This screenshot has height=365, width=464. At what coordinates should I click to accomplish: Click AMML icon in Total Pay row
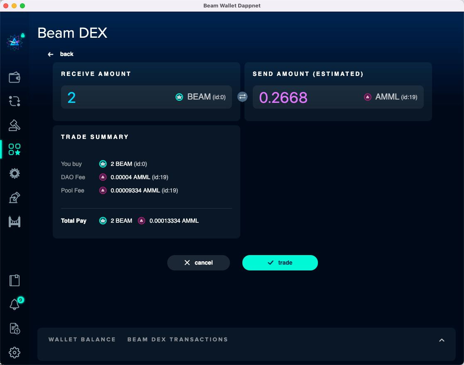coord(142,221)
